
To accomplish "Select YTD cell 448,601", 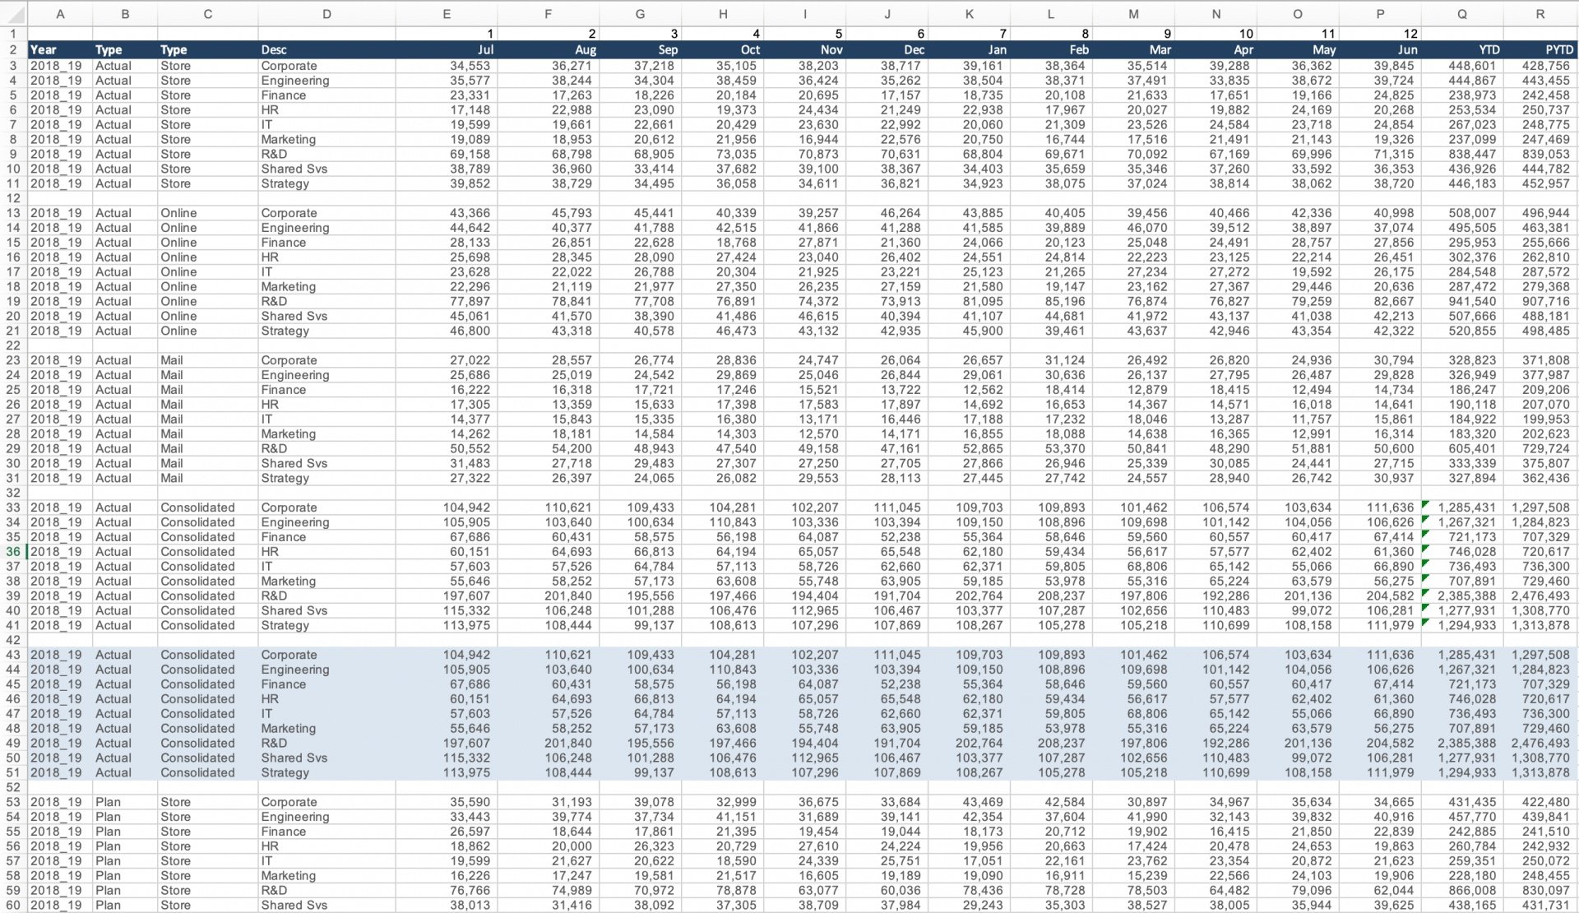I will click(x=1462, y=66).
